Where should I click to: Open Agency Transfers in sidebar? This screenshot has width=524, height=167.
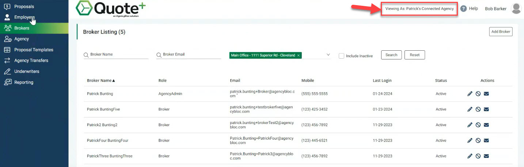pyautogui.click(x=34, y=61)
